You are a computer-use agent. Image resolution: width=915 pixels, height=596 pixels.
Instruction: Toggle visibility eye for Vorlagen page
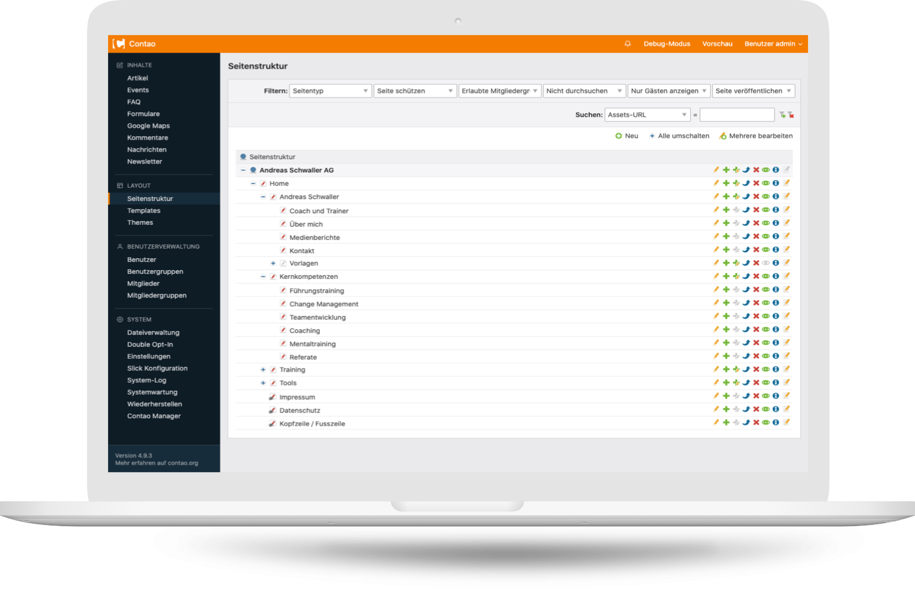(766, 263)
